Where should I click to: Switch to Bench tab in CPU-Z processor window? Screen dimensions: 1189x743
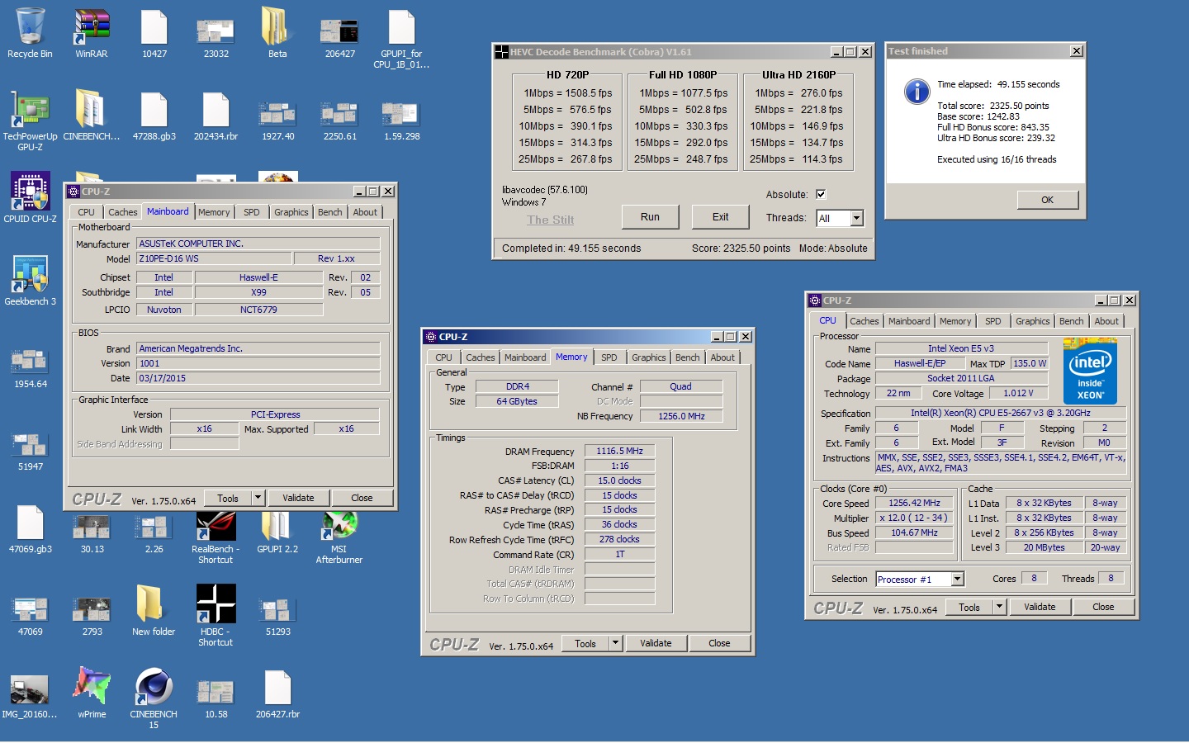(x=1072, y=321)
